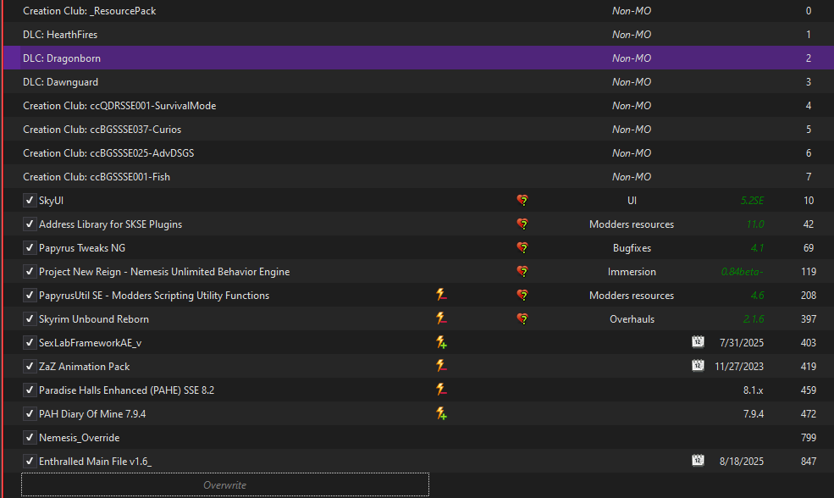834x498 pixels.
Task: Click PapyrusUtil version 4.6
Action: [758, 296]
